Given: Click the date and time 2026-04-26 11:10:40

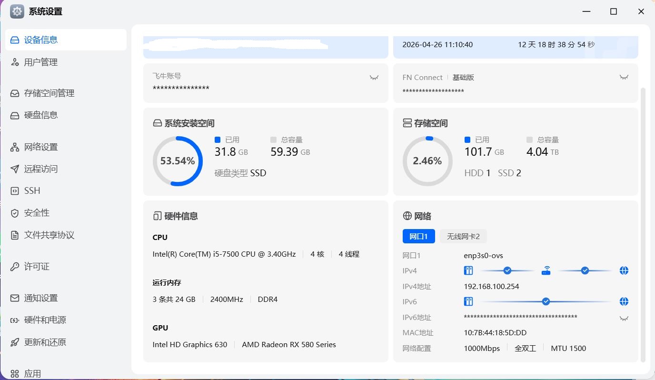Looking at the screenshot, I should tap(437, 45).
